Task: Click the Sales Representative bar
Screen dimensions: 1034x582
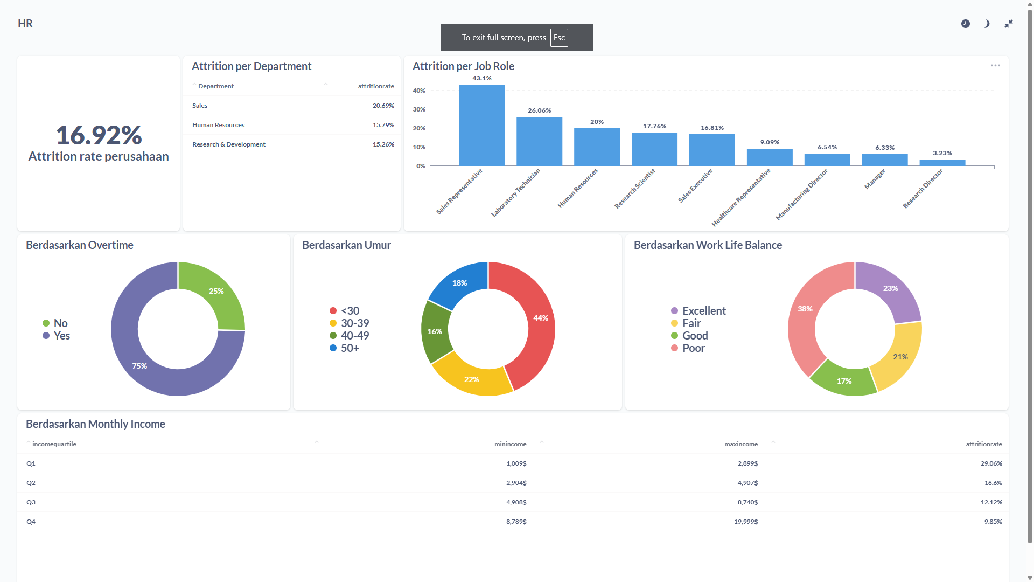Action: pyautogui.click(x=481, y=125)
